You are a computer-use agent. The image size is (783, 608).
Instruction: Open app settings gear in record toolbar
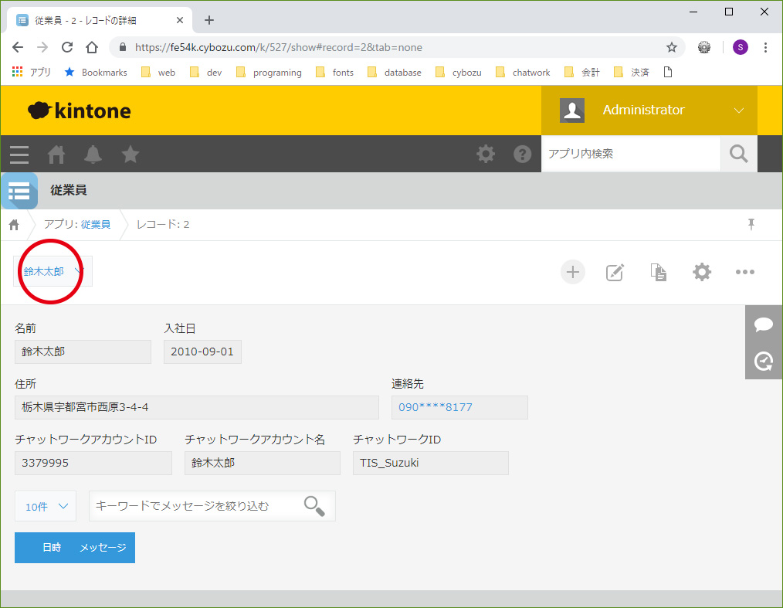pyautogui.click(x=702, y=272)
